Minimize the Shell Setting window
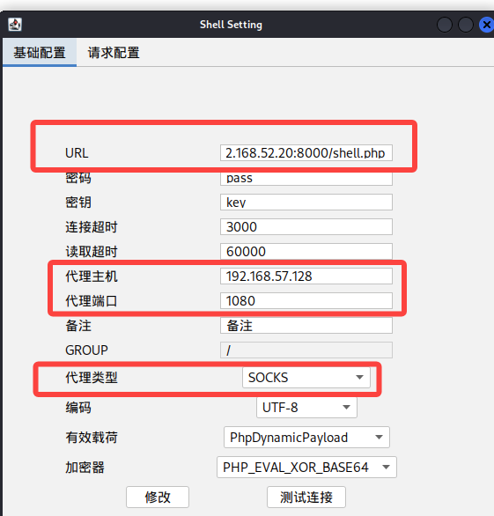Image resolution: width=494 pixels, height=516 pixels. click(445, 25)
